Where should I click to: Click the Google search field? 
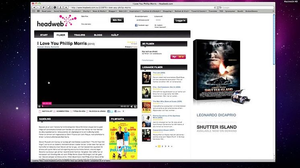click(x=246, y=8)
